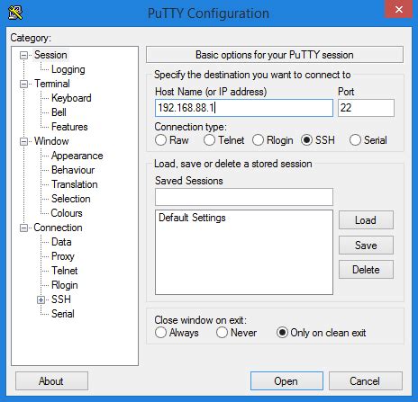The height and width of the screenshot is (402, 418).
Task: Open the Window category
Action: pyautogui.click(x=51, y=141)
